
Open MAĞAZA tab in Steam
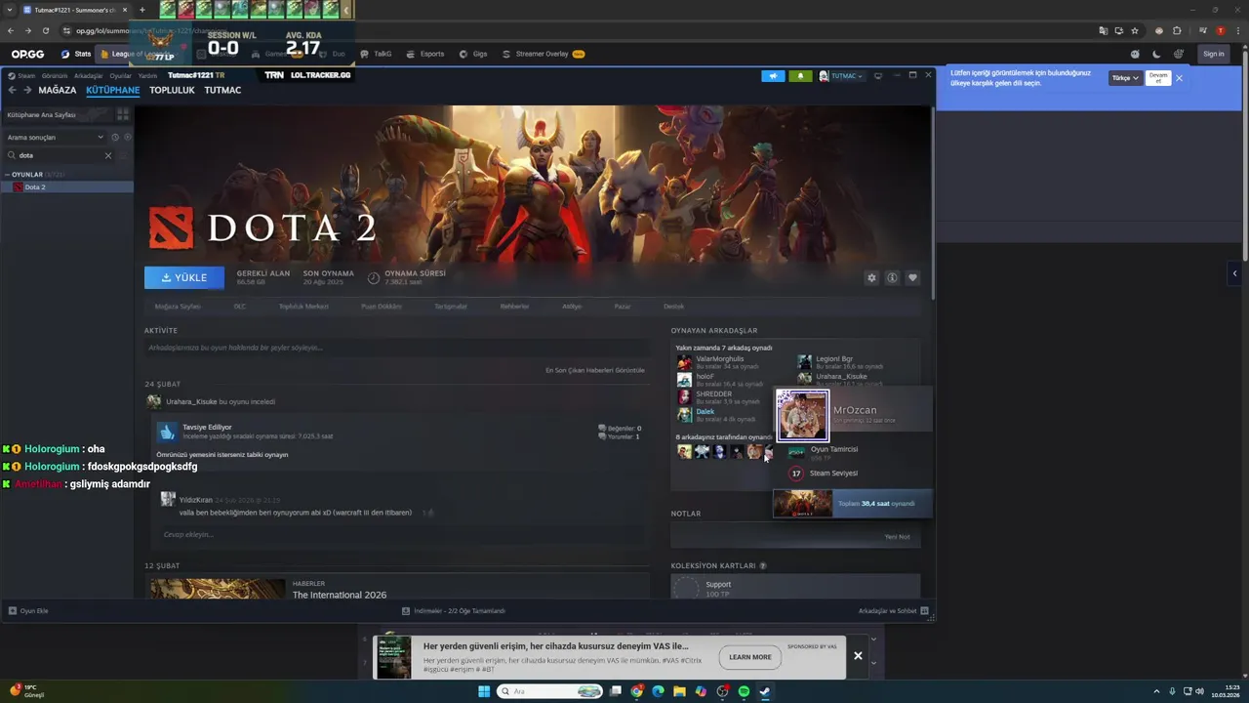pos(58,90)
